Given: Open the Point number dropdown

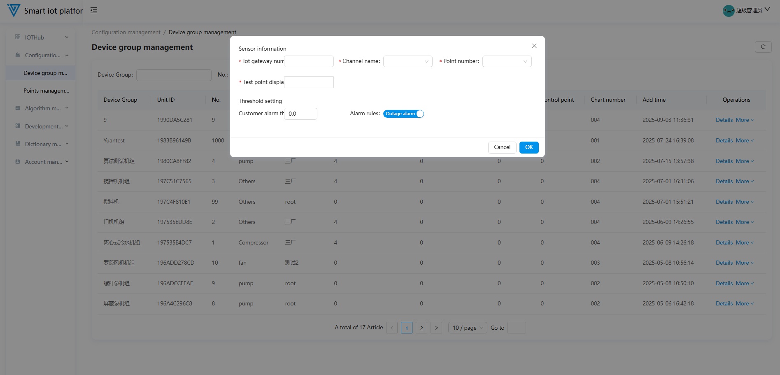Looking at the screenshot, I should point(507,61).
